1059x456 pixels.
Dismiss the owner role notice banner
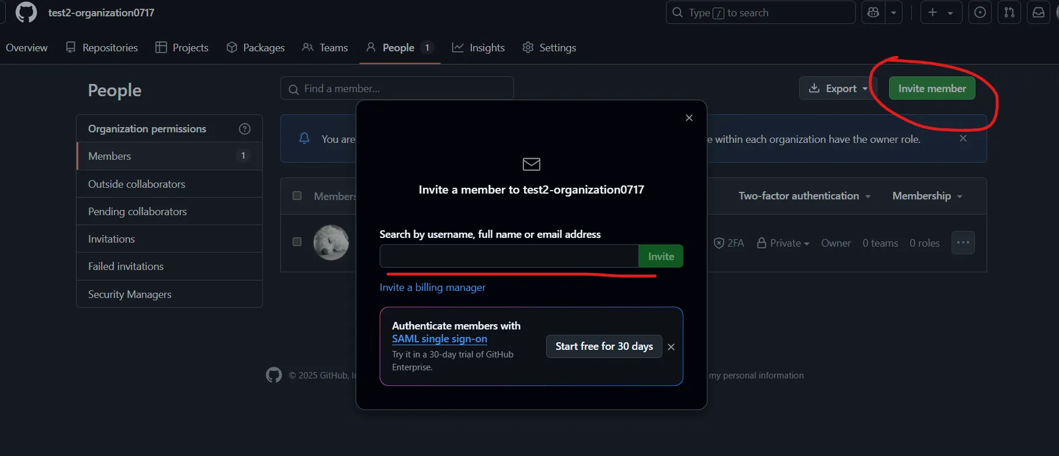(963, 138)
